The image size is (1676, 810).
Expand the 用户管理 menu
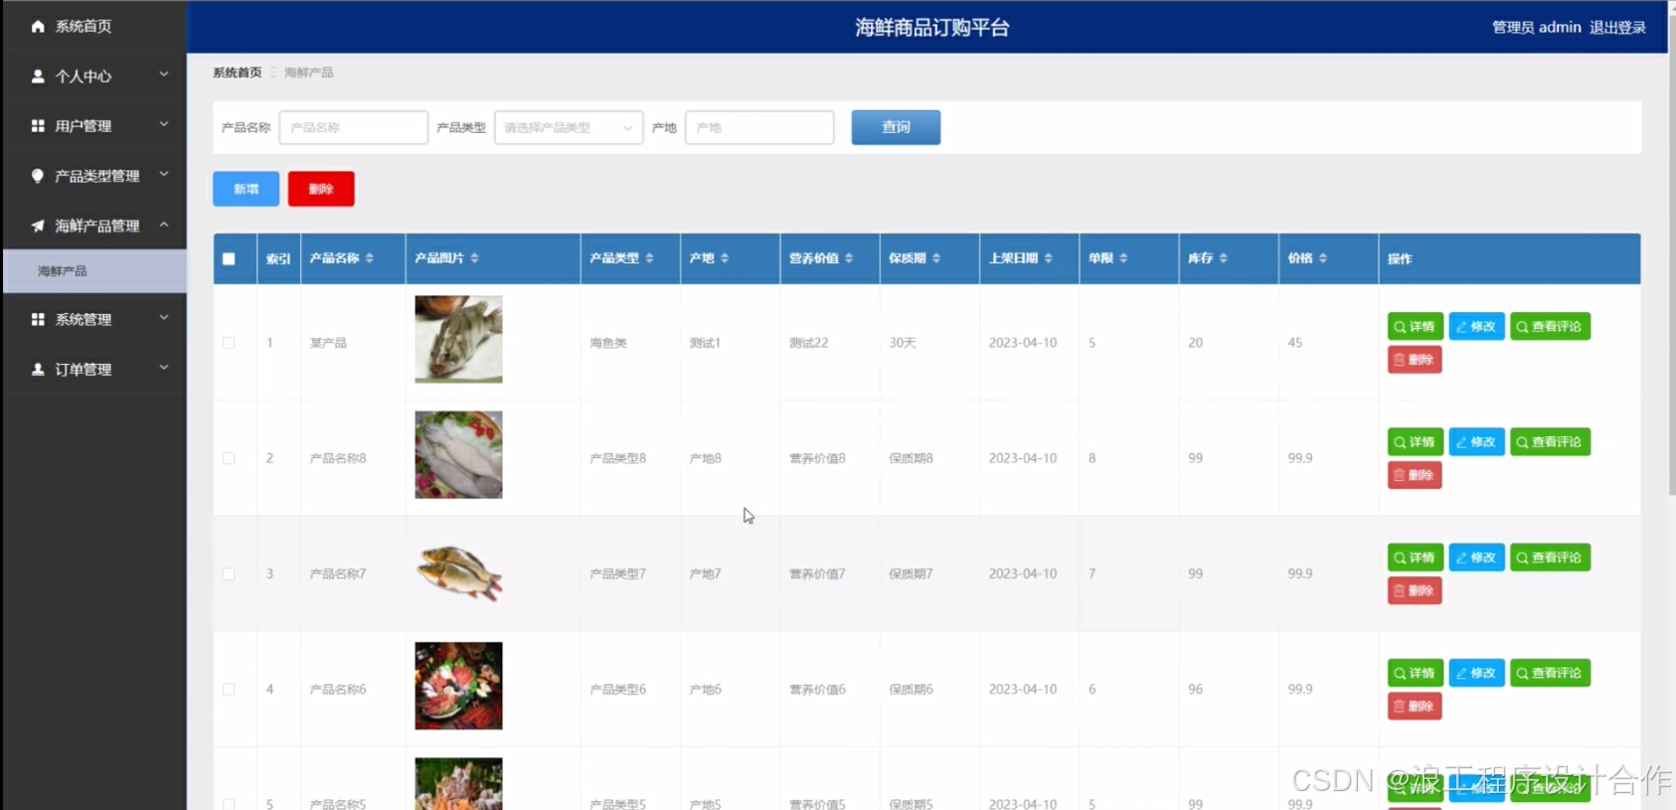tap(94, 126)
